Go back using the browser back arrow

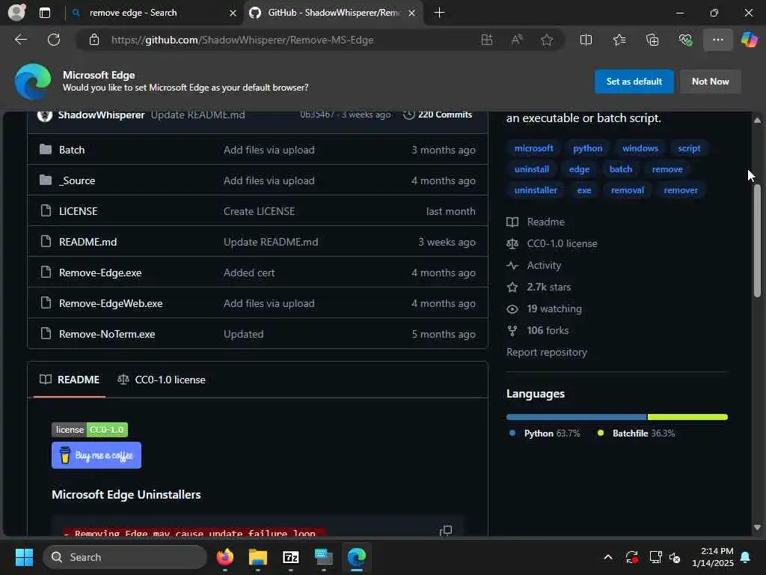coord(20,40)
